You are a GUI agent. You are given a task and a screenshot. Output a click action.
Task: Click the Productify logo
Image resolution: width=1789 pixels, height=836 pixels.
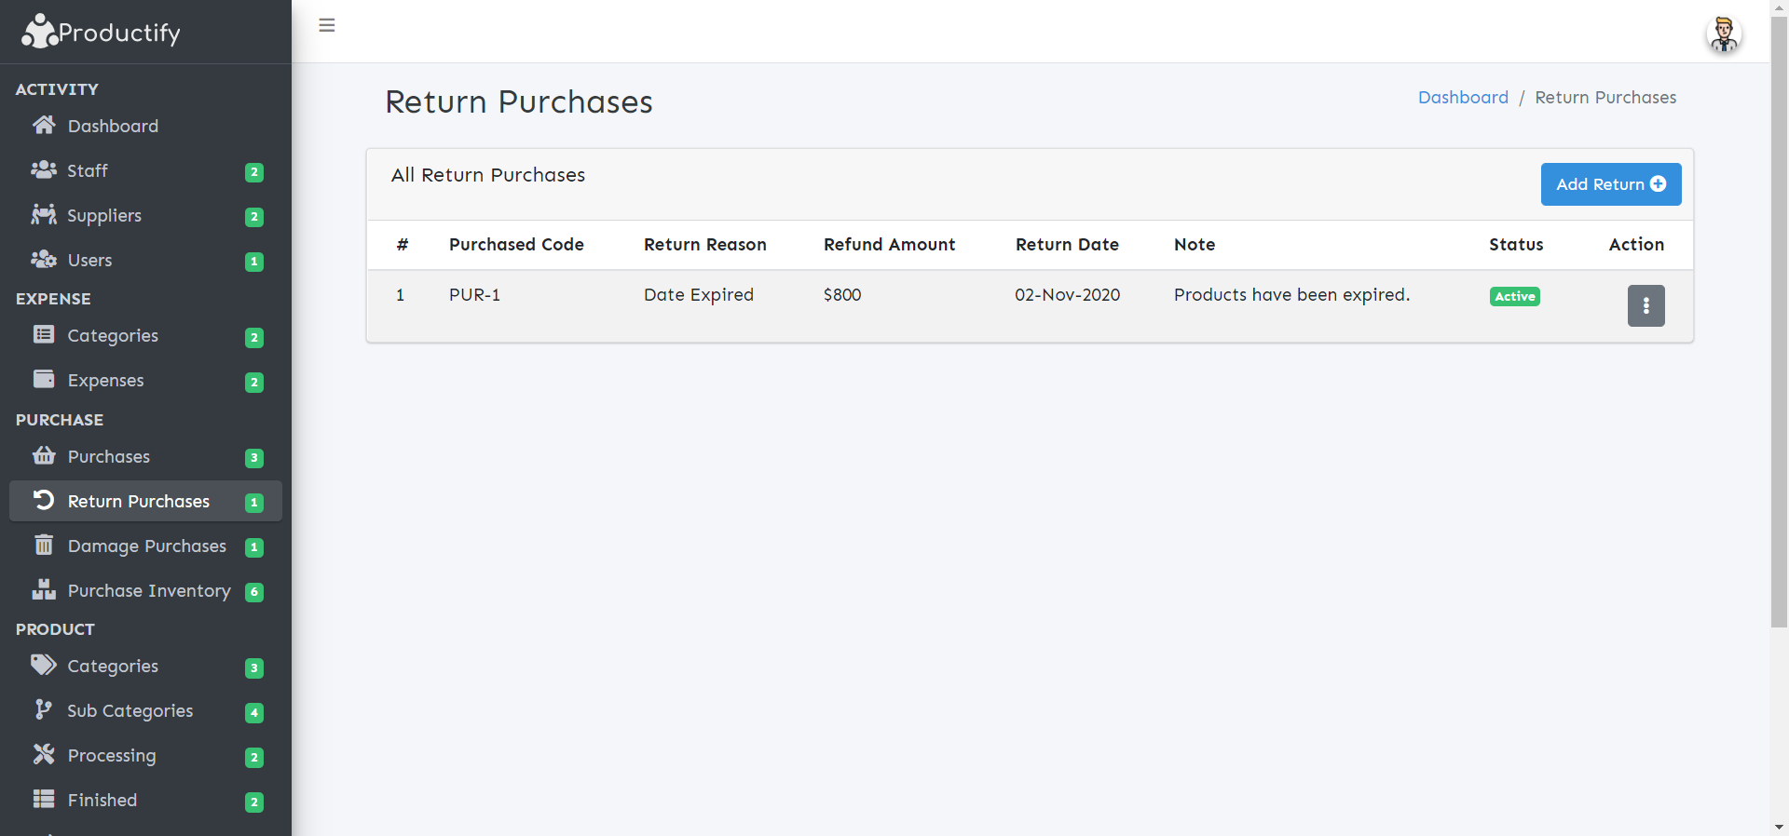tap(101, 32)
